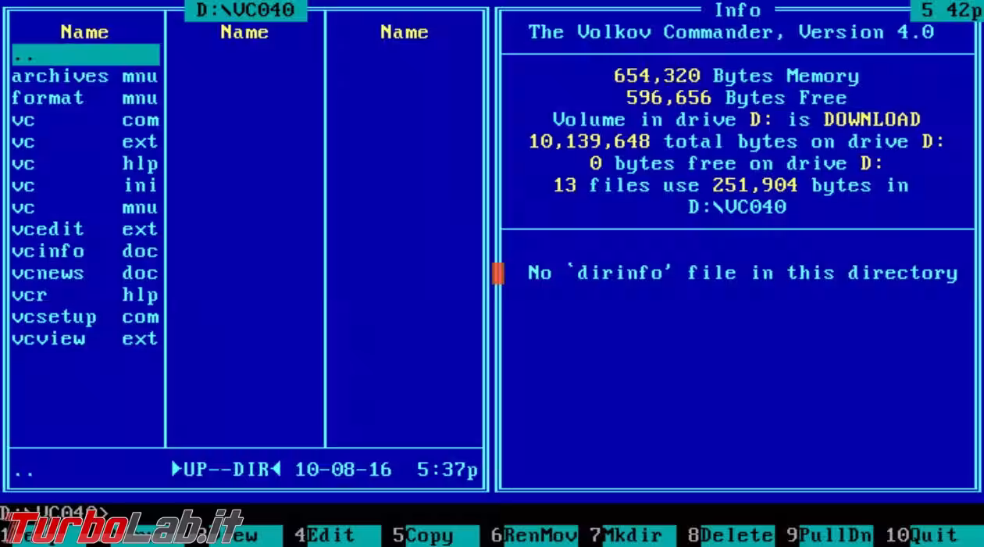Click the first Name column header
Viewport: 984px width, 547px height.
coord(84,32)
